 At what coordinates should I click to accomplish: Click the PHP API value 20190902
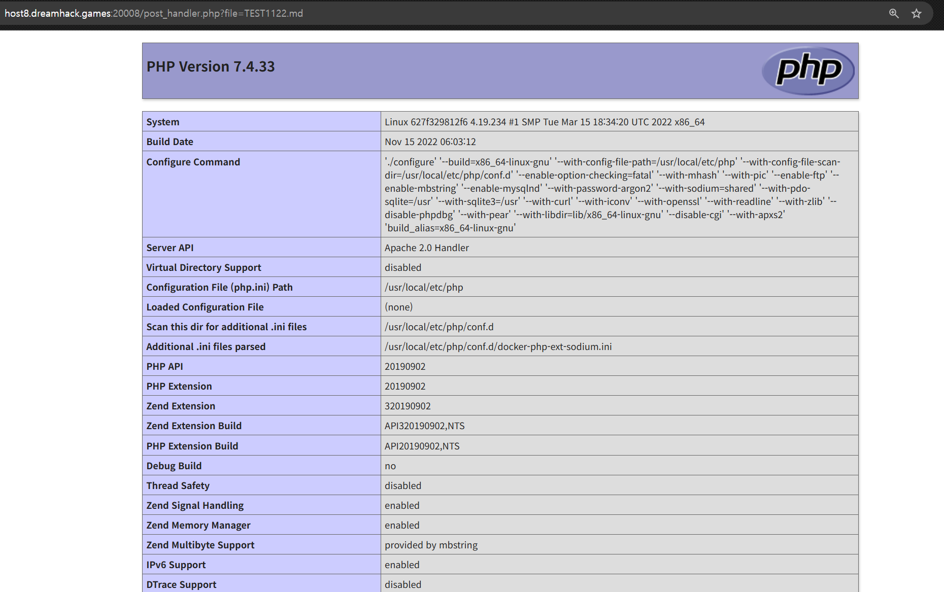click(404, 366)
